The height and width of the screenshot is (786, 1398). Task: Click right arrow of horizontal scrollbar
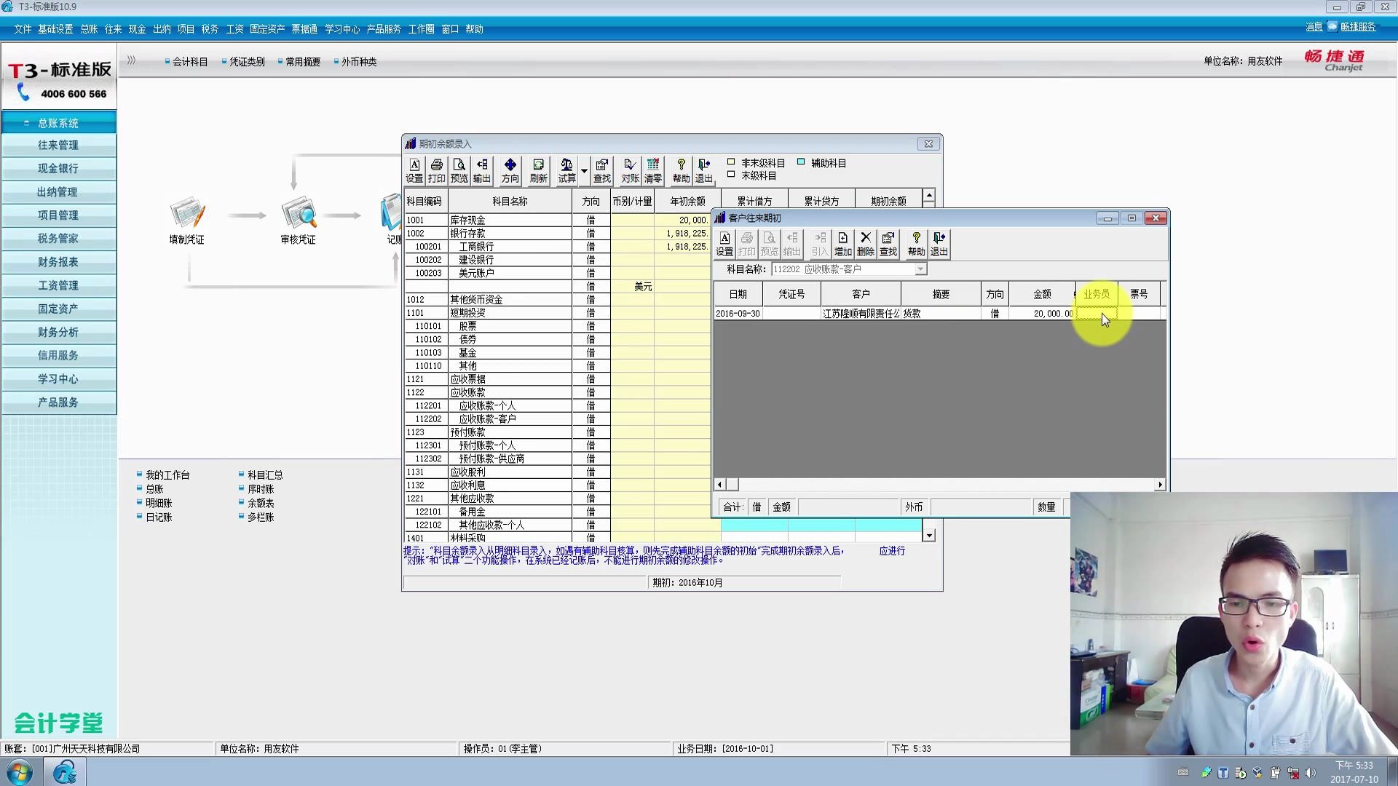coord(1160,485)
